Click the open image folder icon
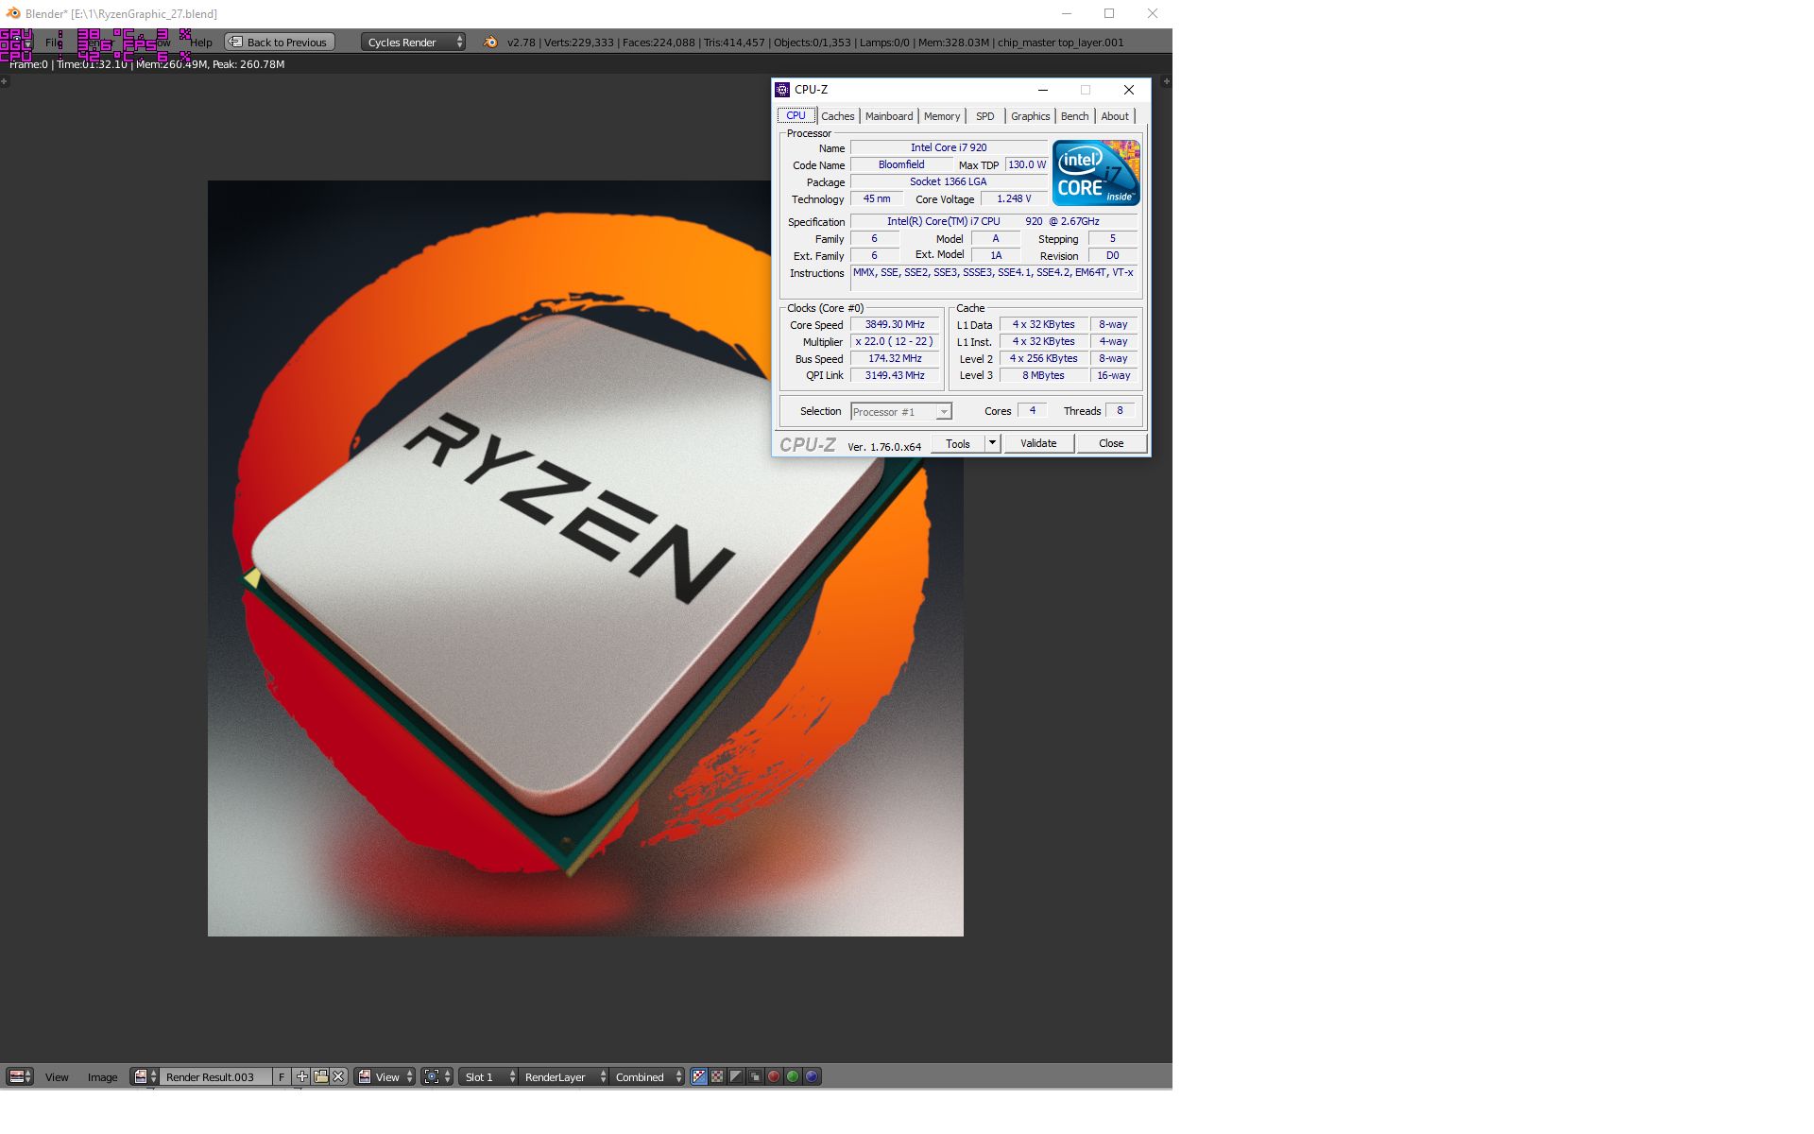The width and height of the screenshot is (1814, 1134). (x=320, y=1076)
